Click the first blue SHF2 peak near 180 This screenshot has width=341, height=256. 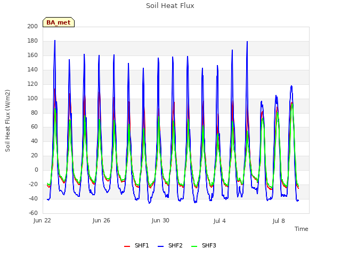55,41
